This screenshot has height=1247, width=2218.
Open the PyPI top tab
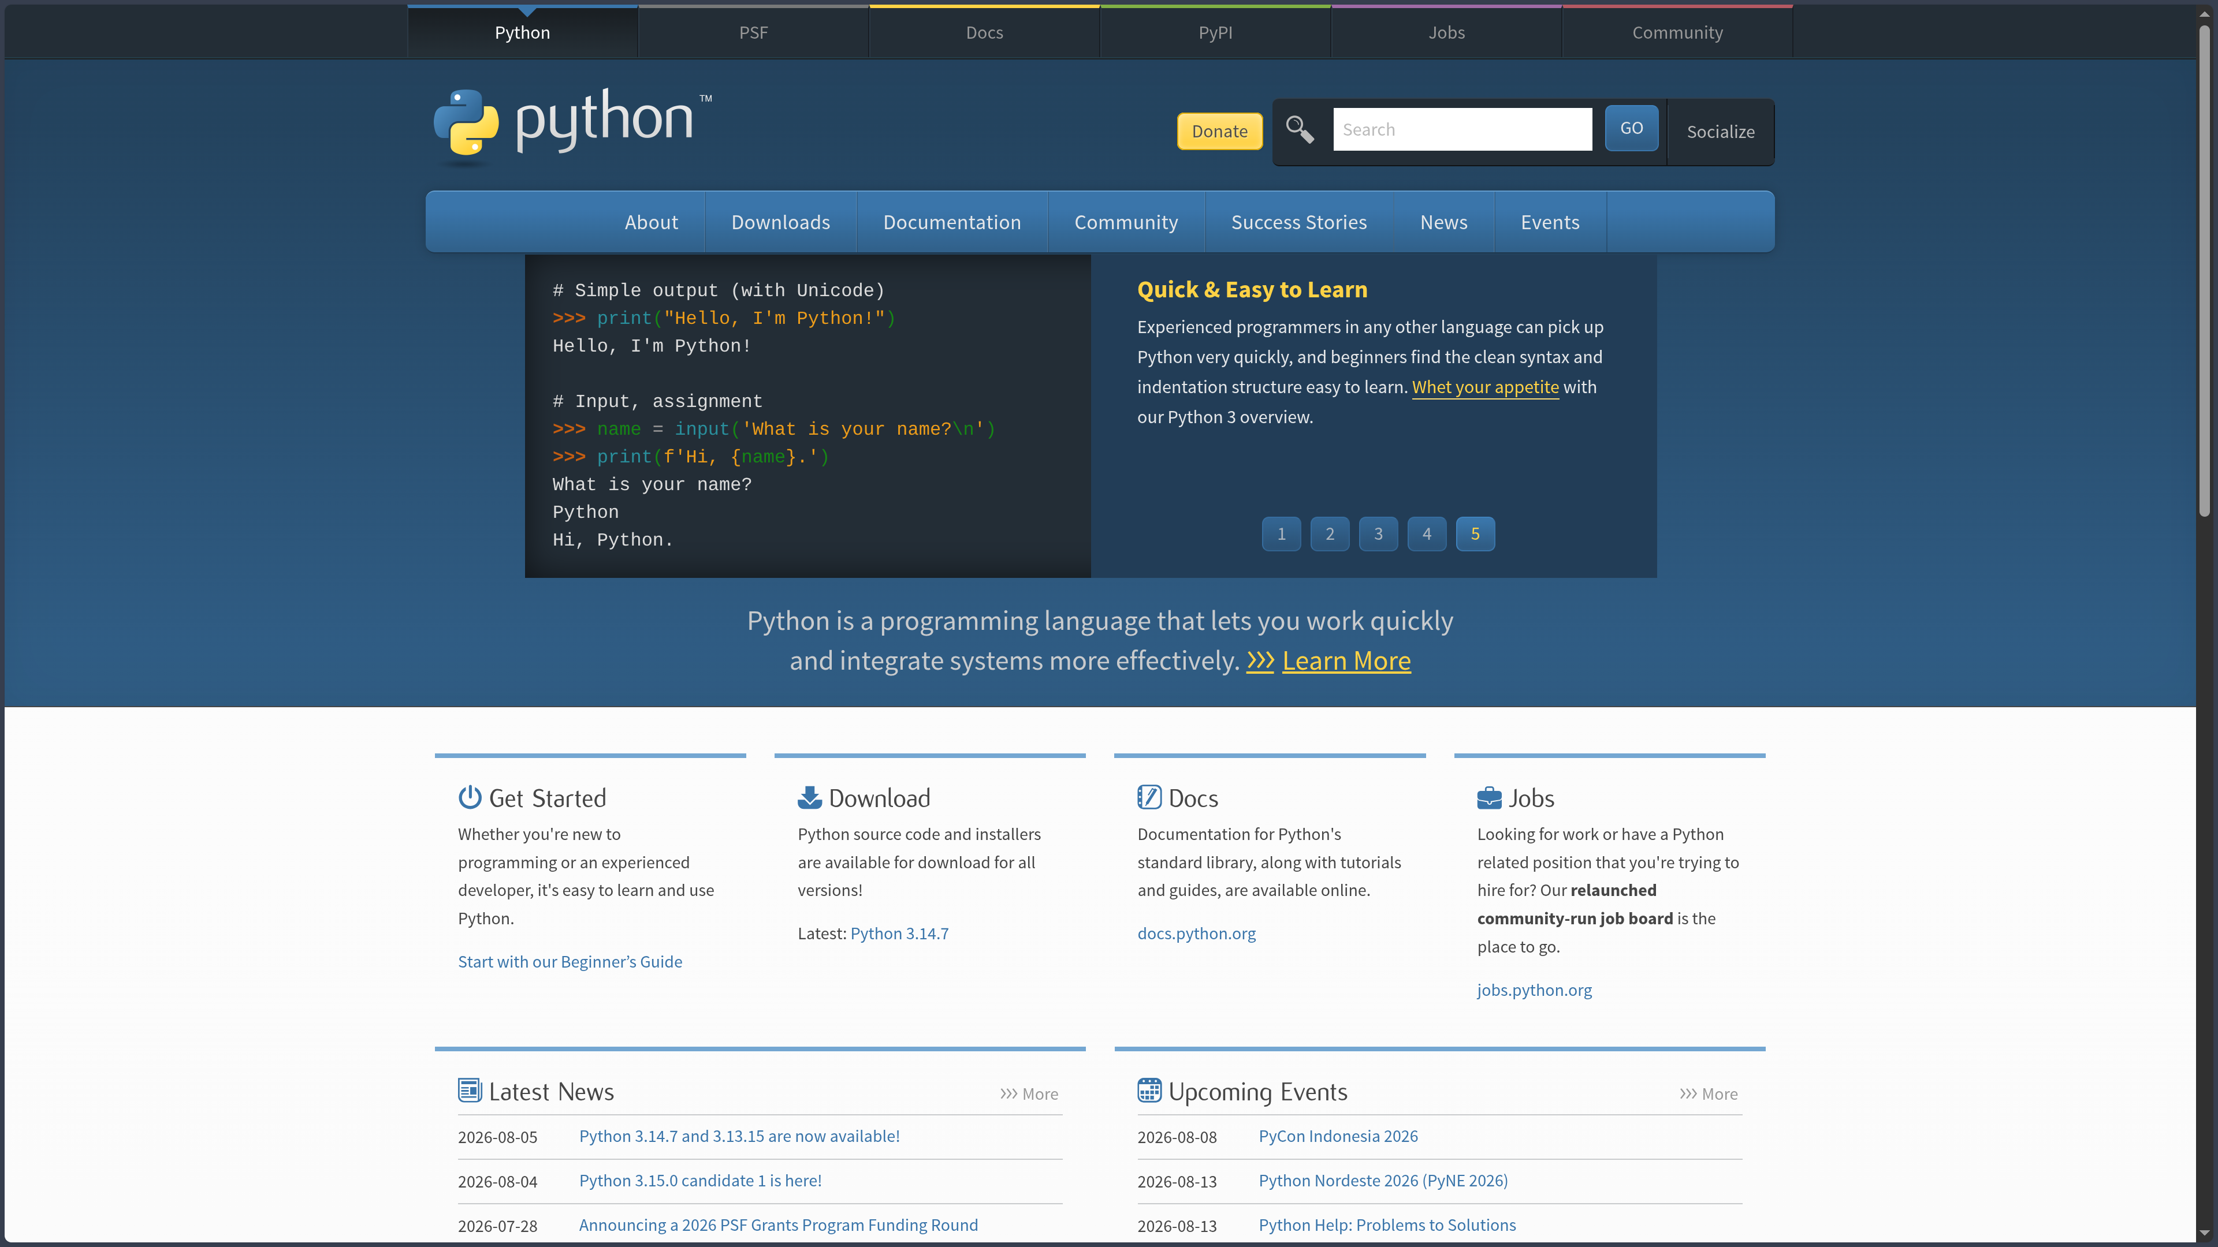click(x=1215, y=33)
